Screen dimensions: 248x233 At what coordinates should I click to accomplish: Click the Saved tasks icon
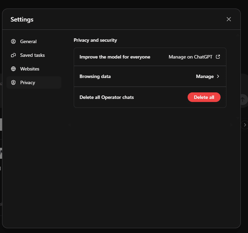13,55
